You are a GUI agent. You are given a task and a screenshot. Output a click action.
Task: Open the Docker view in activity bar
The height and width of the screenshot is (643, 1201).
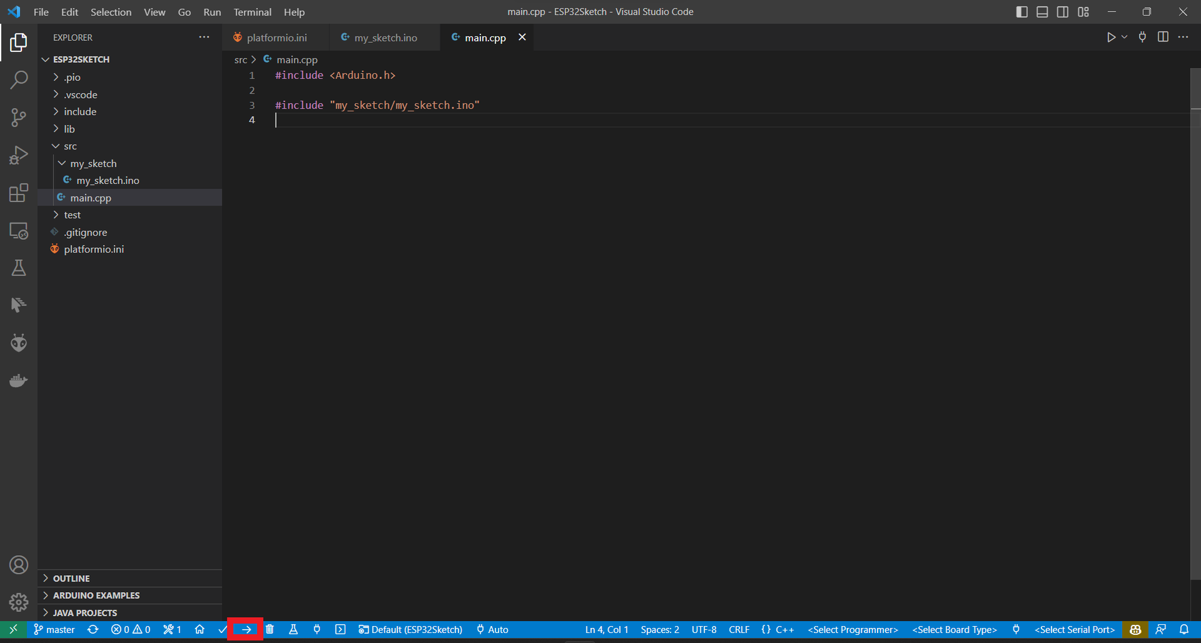coord(19,381)
